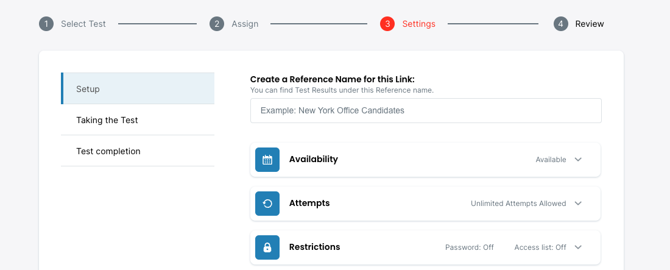
Task: Open the Setup sidebar tab
Action: coord(138,89)
